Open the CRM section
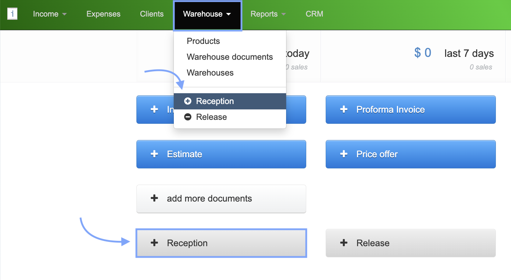 point(314,14)
